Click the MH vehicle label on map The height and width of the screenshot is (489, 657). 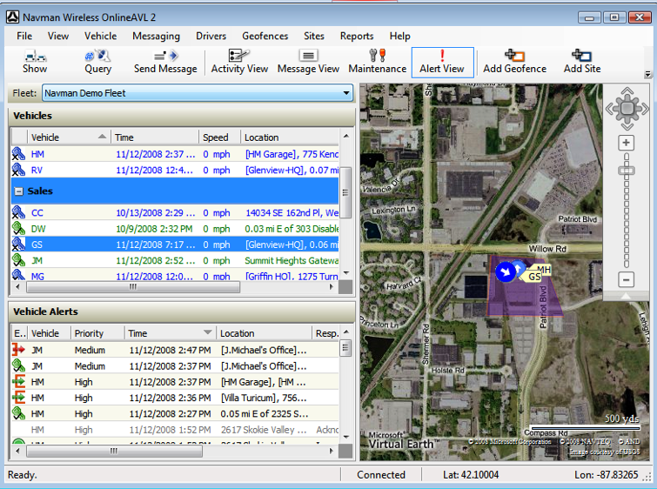[544, 270]
